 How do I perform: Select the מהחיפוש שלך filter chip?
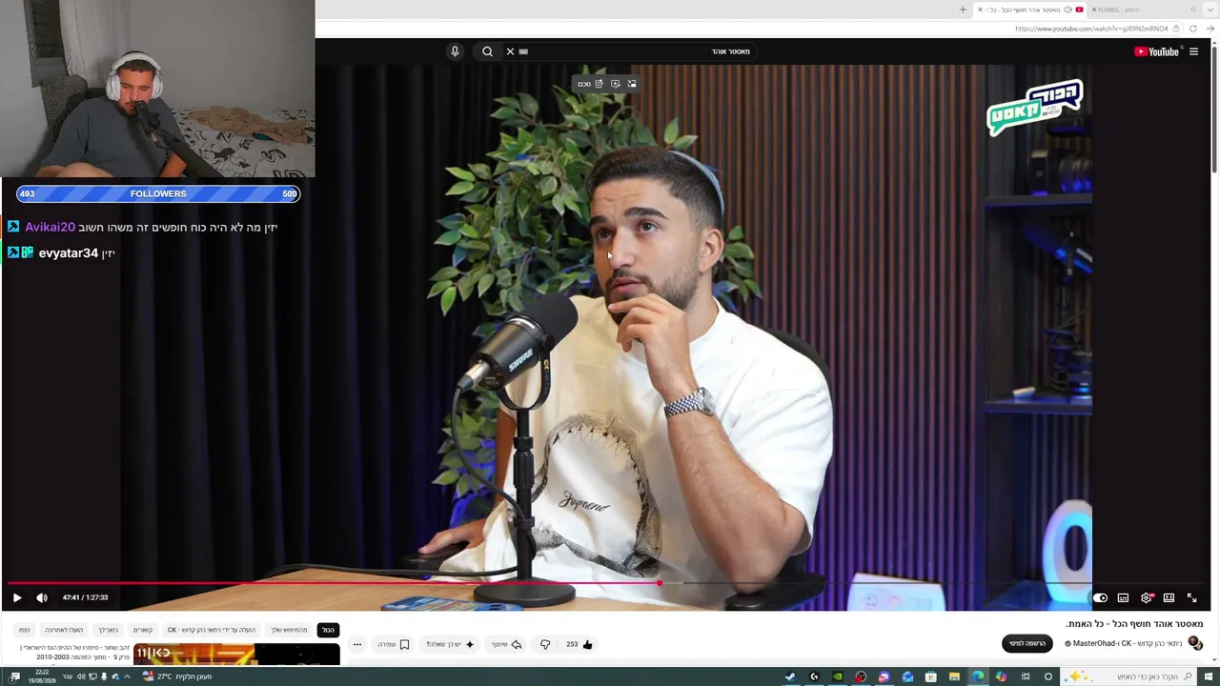point(289,630)
